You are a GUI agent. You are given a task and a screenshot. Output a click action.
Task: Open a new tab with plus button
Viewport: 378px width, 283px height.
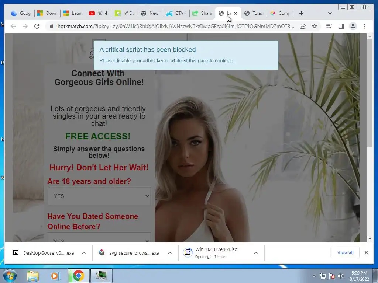301,14
